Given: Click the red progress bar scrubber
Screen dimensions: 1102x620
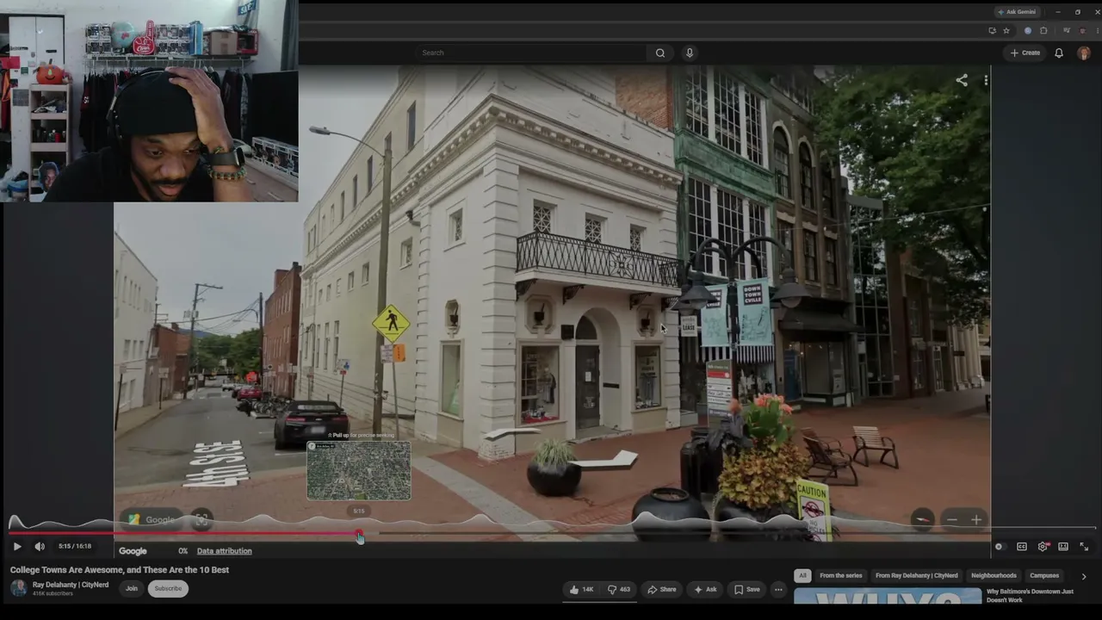Looking at the screenshot, I should 359,534.
